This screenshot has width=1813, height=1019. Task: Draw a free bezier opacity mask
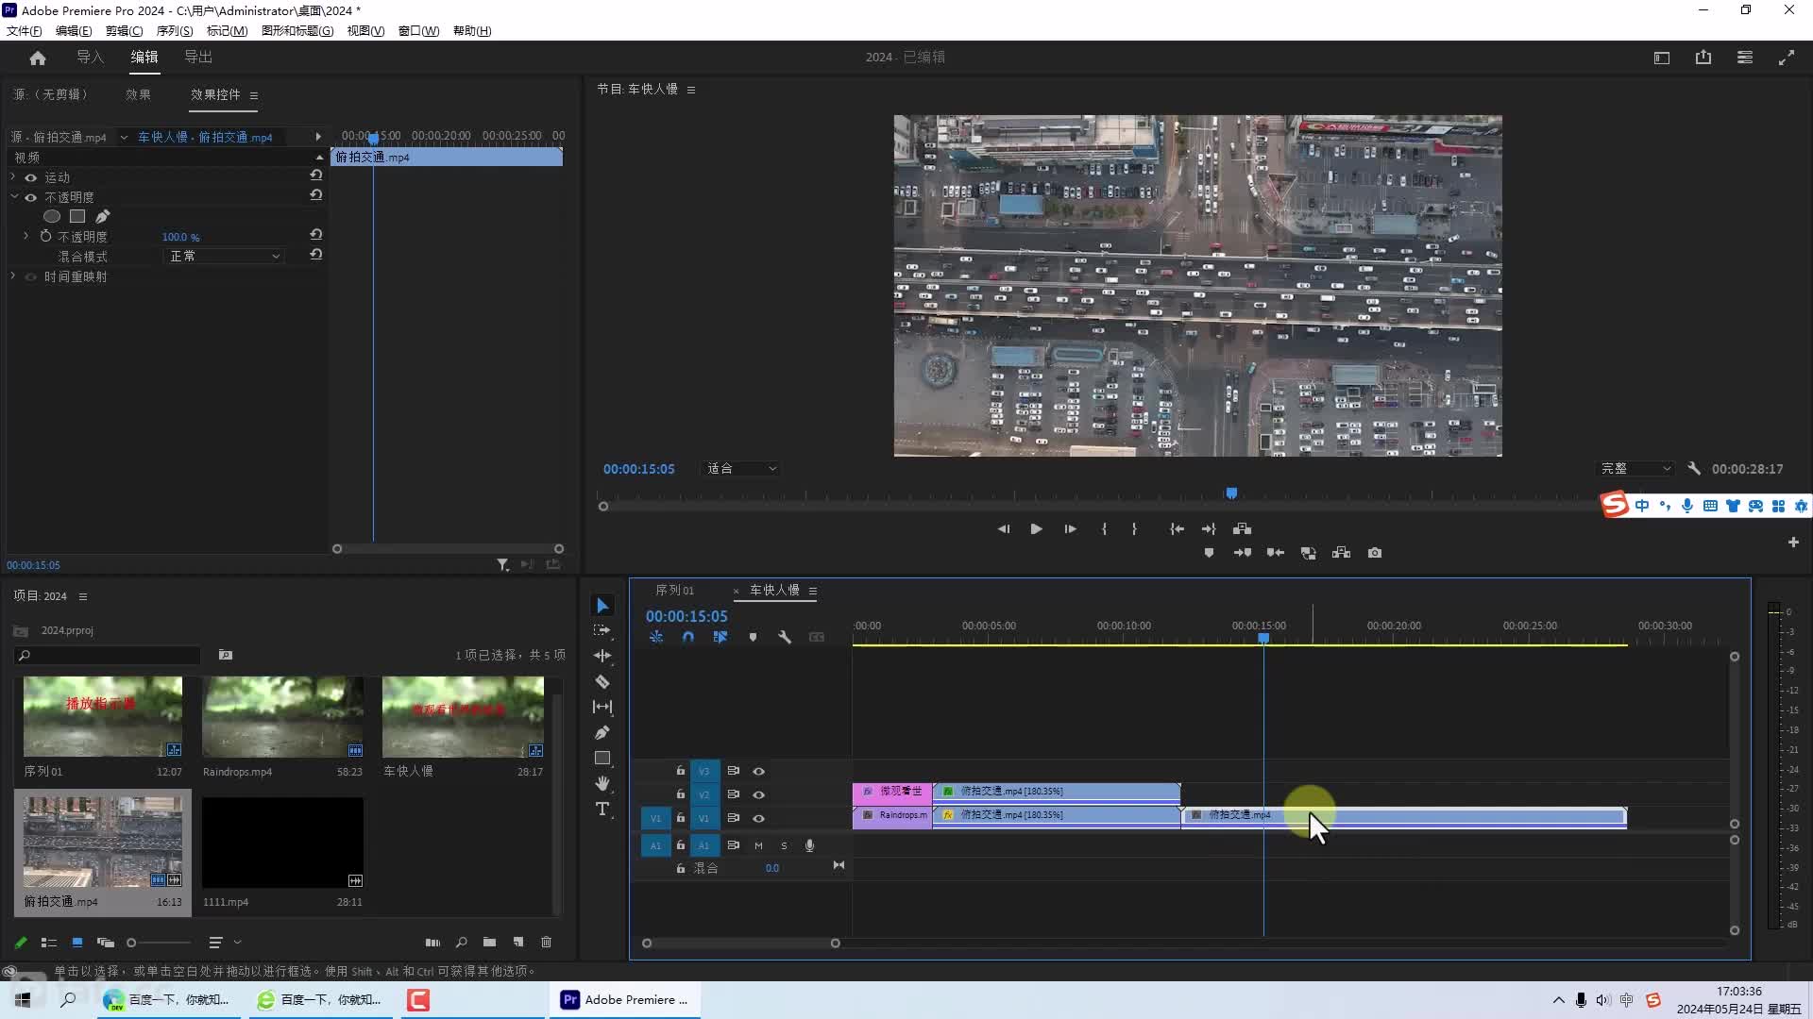[x=103, y=216]
